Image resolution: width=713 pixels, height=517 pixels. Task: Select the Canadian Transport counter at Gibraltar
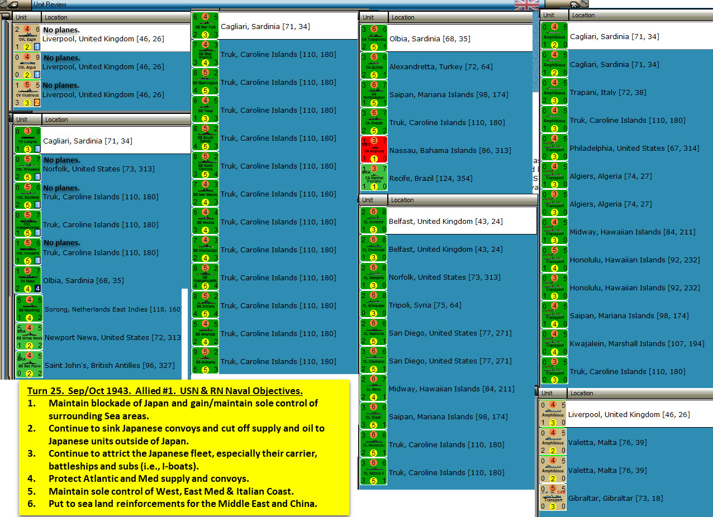553,497
